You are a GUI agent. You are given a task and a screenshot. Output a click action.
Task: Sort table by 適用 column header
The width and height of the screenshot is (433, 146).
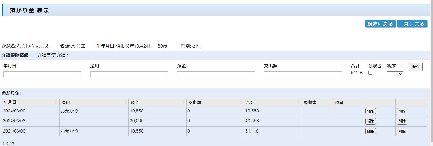click(94, 103)
